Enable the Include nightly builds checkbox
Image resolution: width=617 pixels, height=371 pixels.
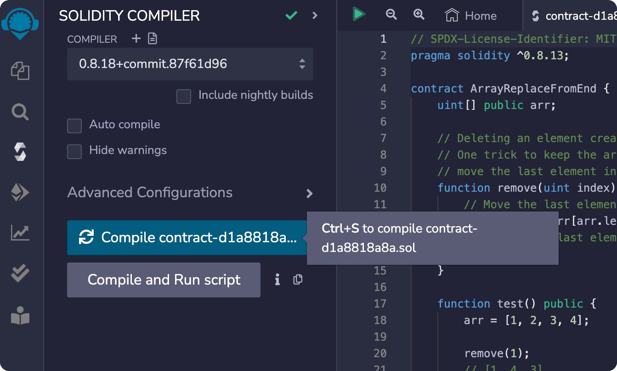pyautogui.click(x=184, y=97)
